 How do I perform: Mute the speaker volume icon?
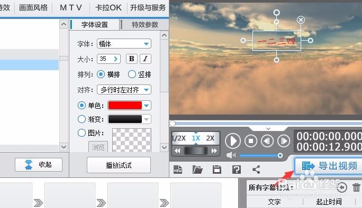pyautogui.click(x=231, y=156)
